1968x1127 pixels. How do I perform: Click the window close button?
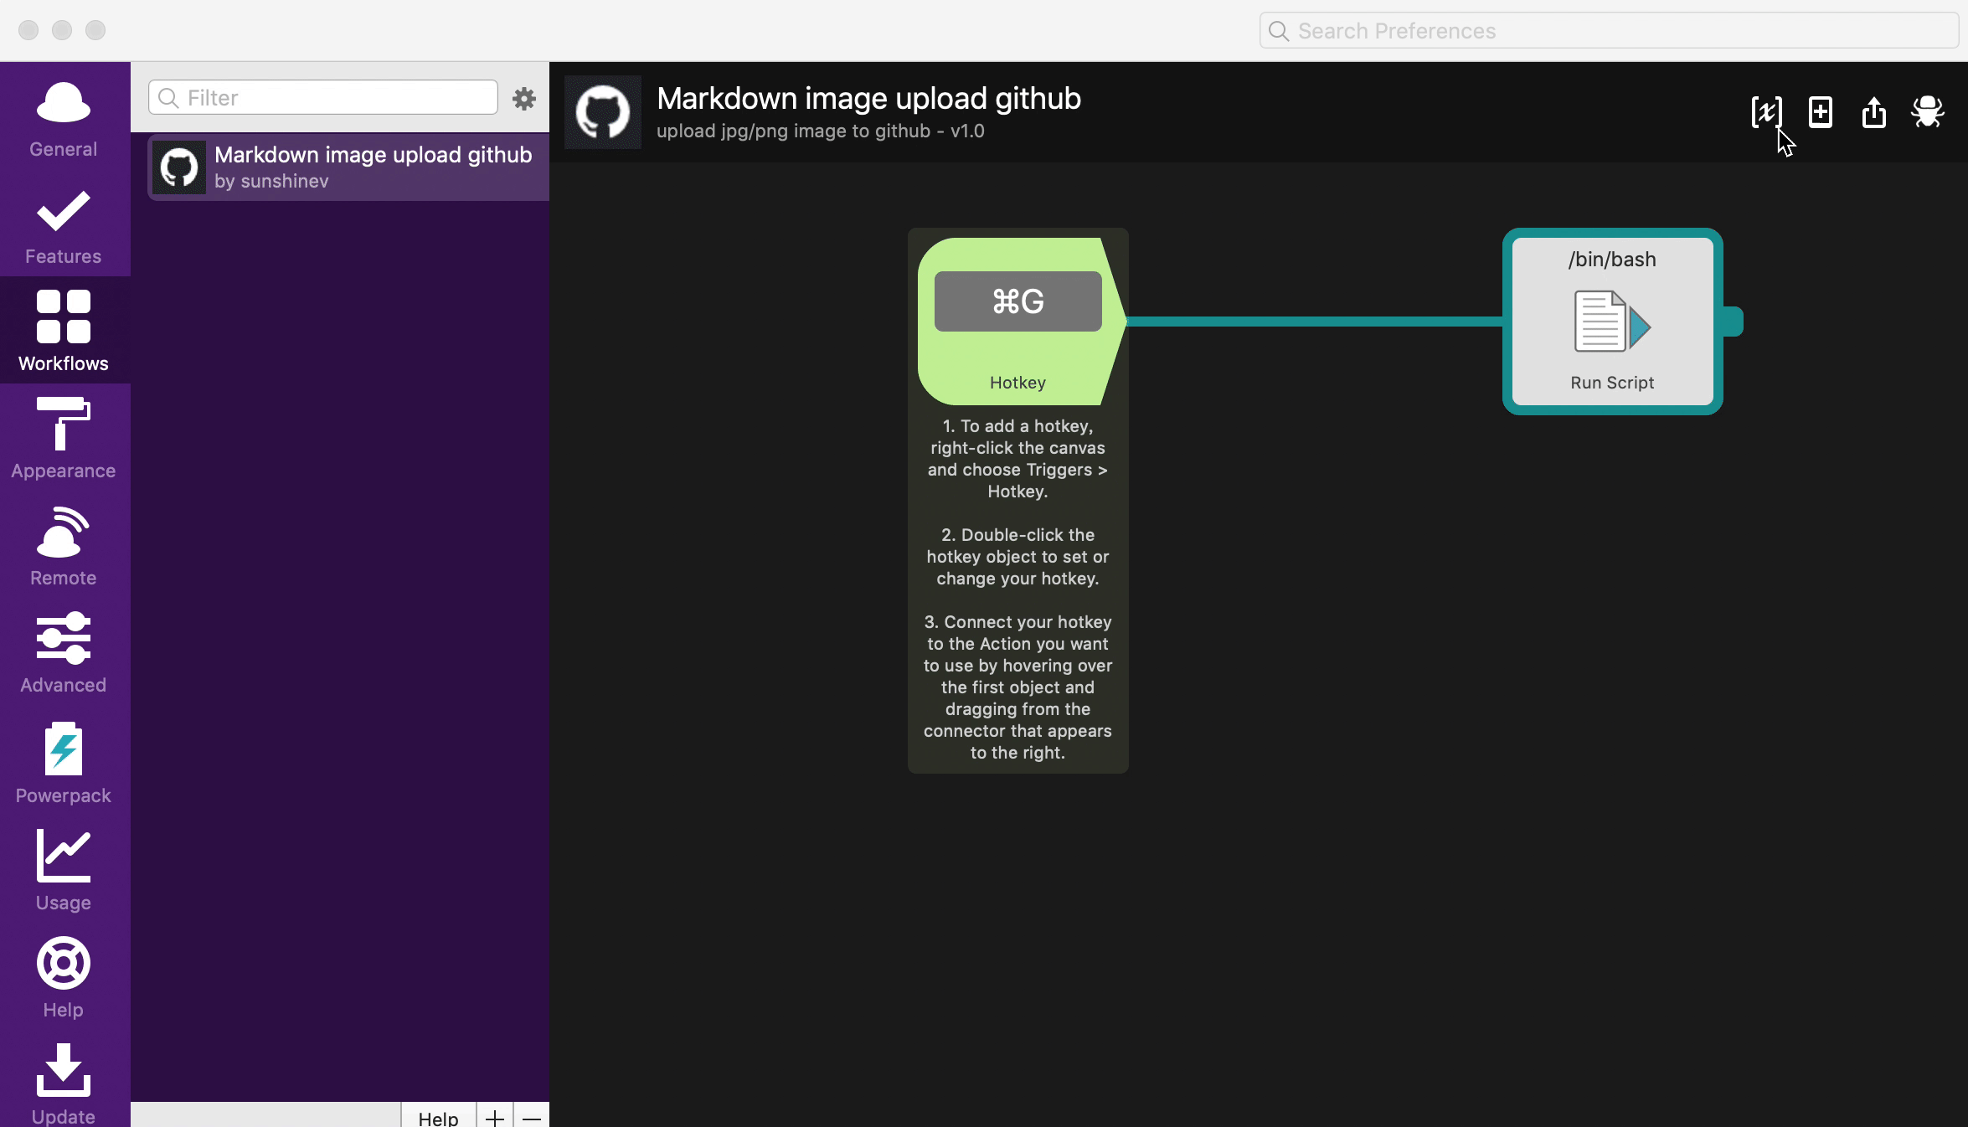point(28,30)
